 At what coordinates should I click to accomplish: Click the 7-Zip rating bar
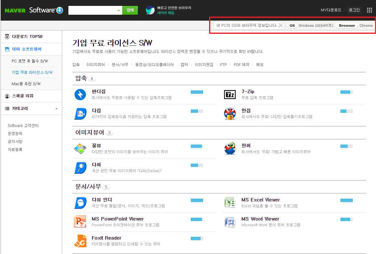(346, 92)
